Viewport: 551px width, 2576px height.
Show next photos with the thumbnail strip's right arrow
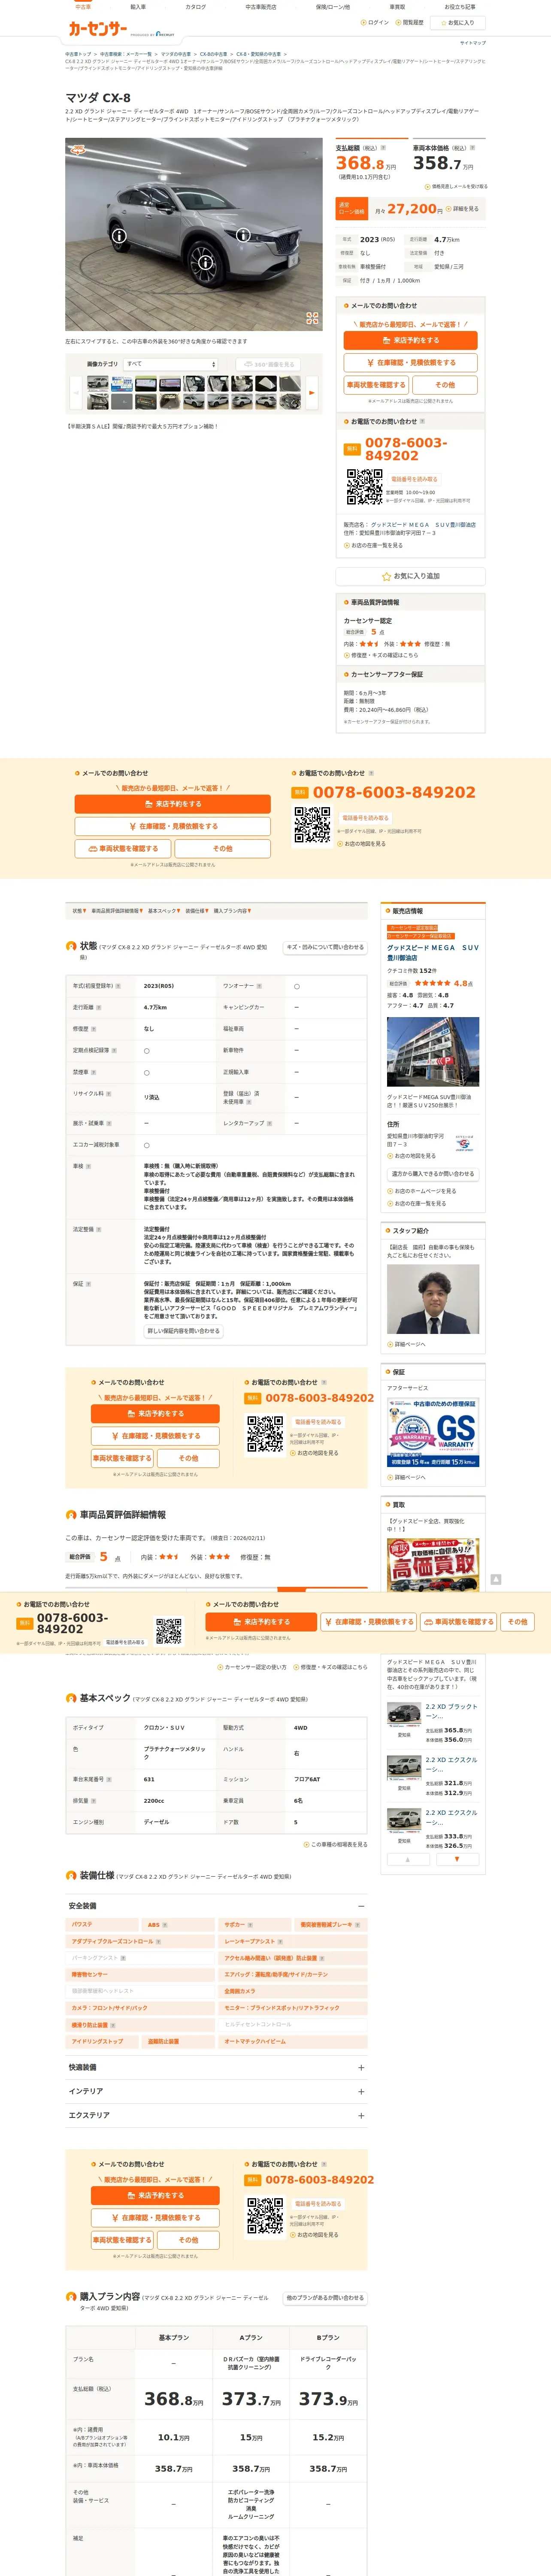pyautogui.click(x=311, y=392)
